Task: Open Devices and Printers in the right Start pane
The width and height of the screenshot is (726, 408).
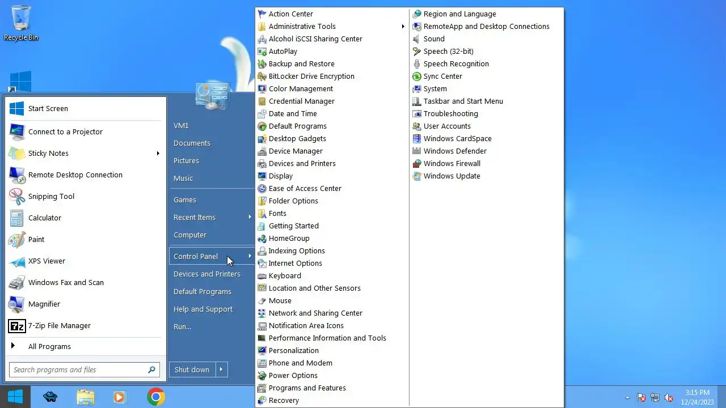Action: [x=207, y=274]
